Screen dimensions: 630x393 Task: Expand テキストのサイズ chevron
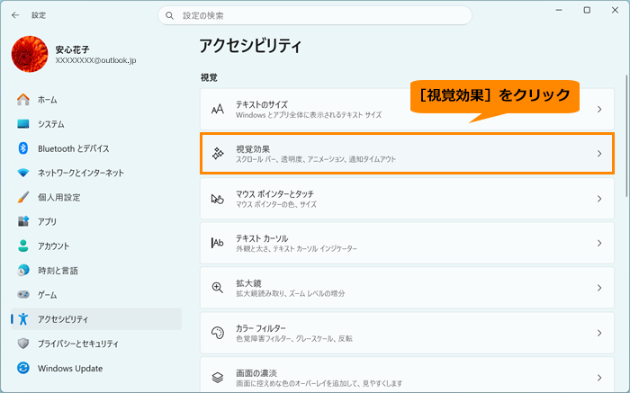[x=599, y=109]
